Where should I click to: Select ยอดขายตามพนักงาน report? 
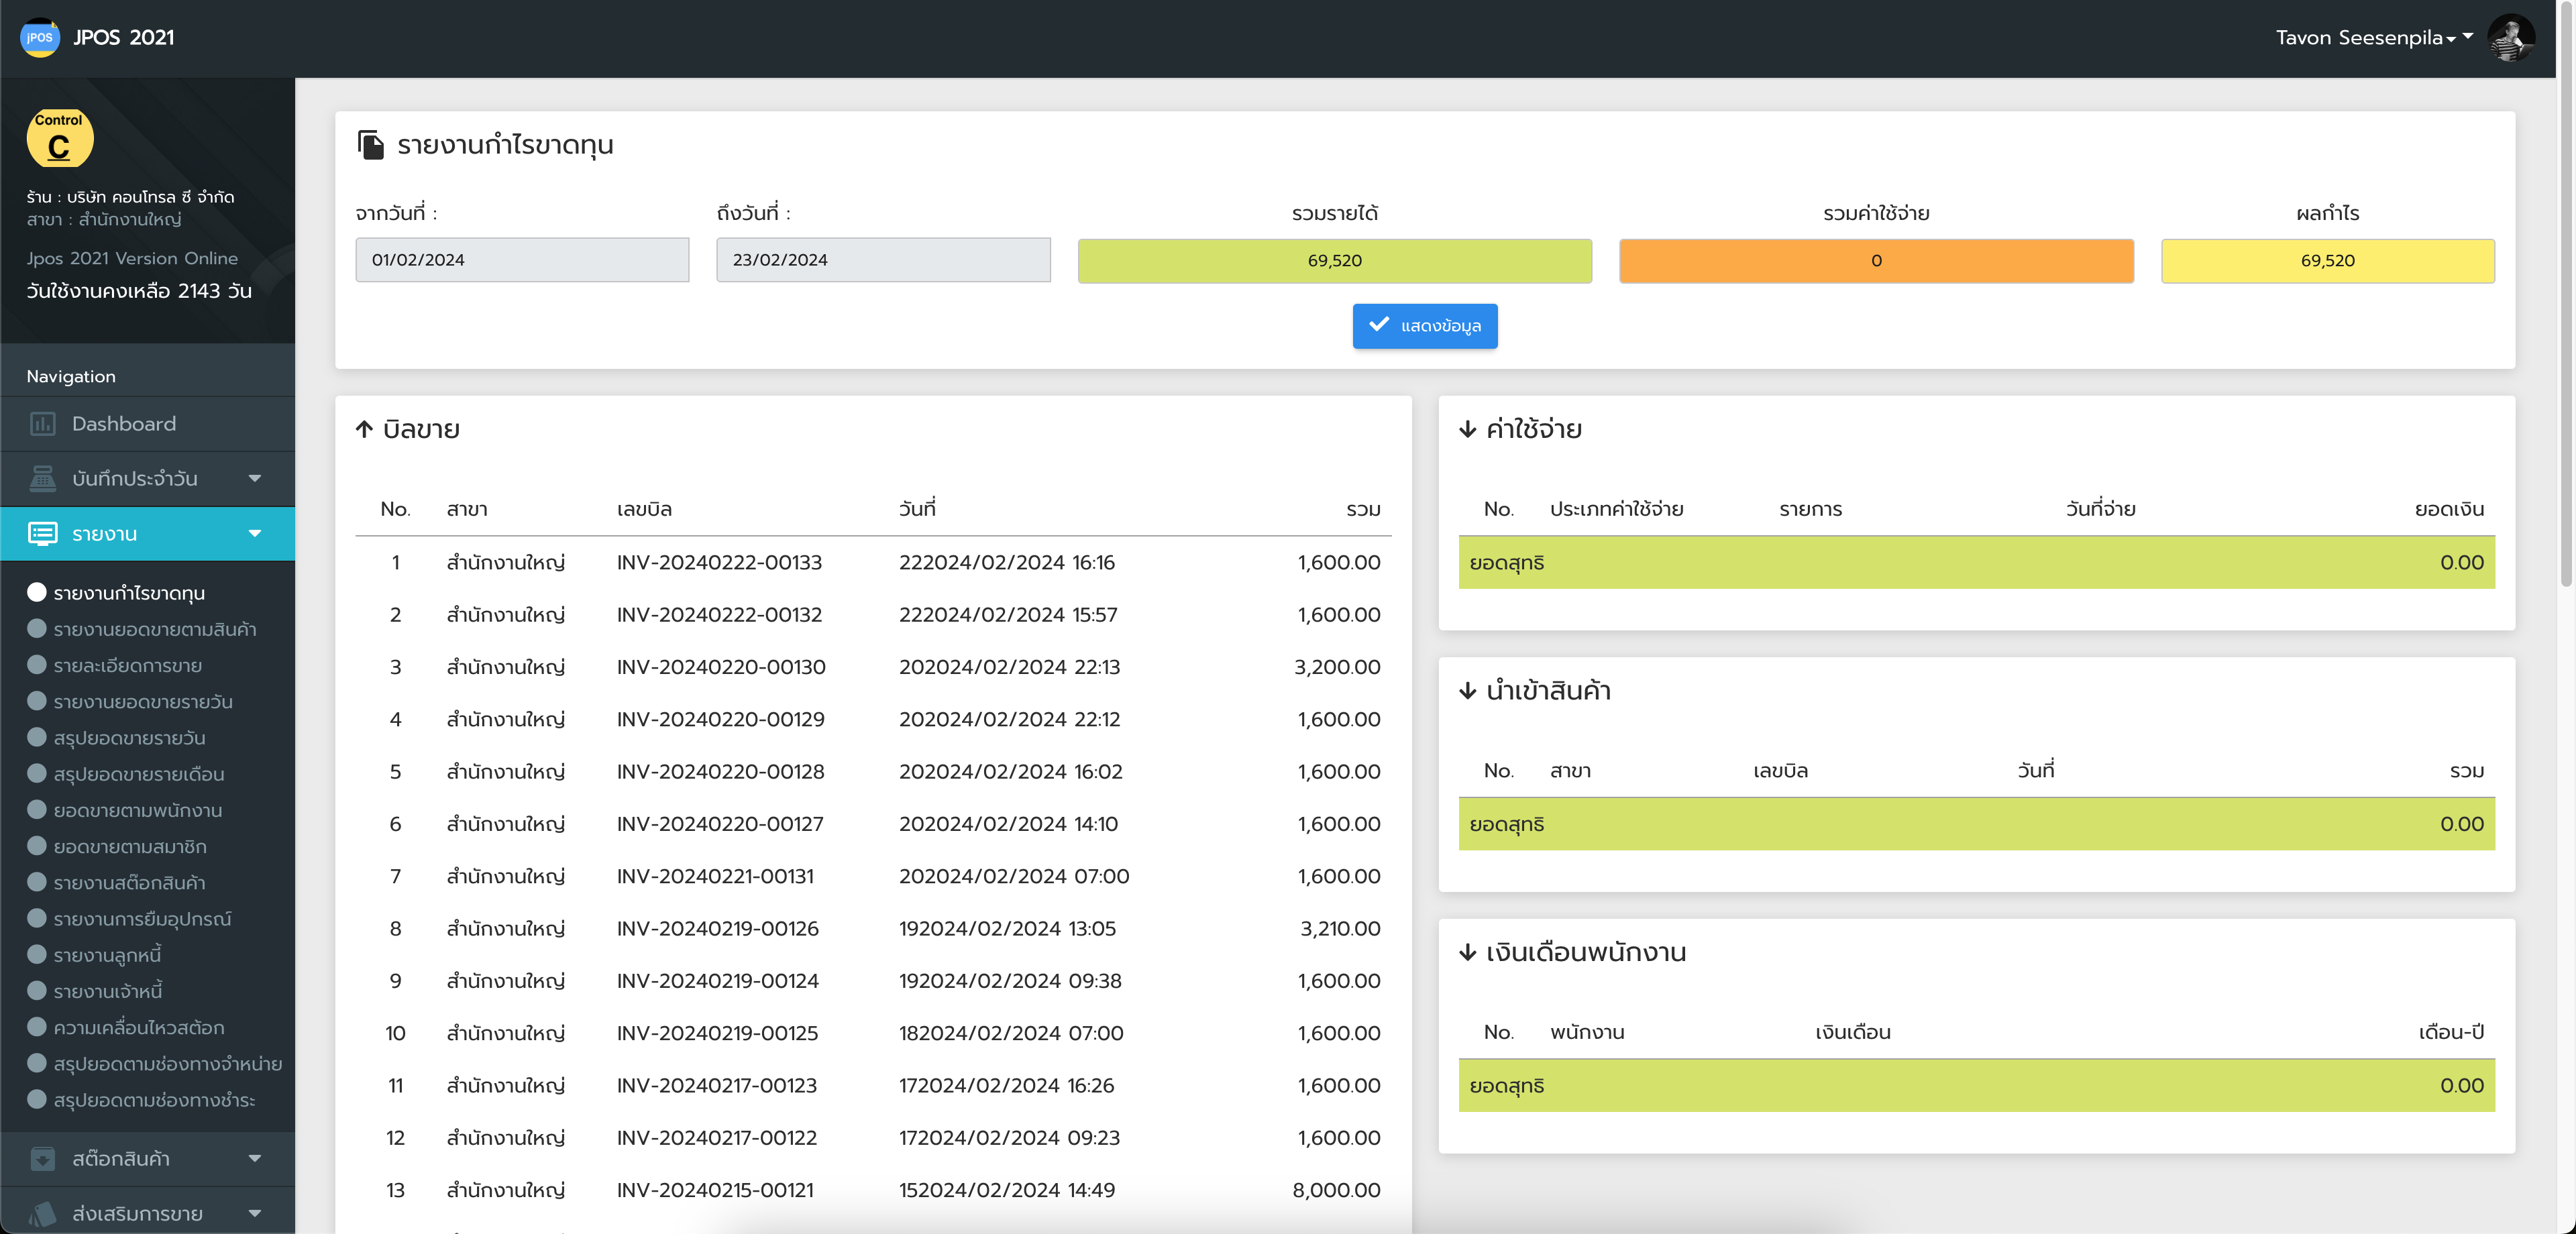pos(138,810)
